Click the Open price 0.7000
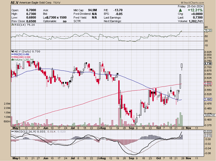The height and width of the screenshot is (161, 216). point(31,10)
